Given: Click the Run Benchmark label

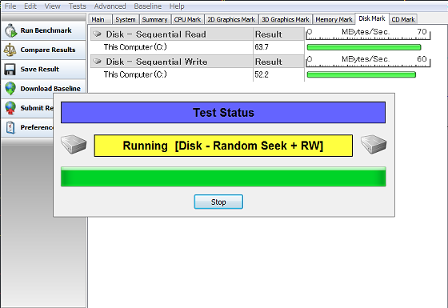Looking at the screenshot, I should (46, 30).
